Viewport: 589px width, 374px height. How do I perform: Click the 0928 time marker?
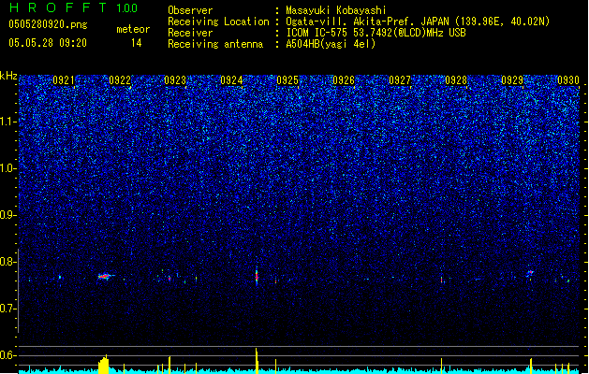[x=456, y=80]
